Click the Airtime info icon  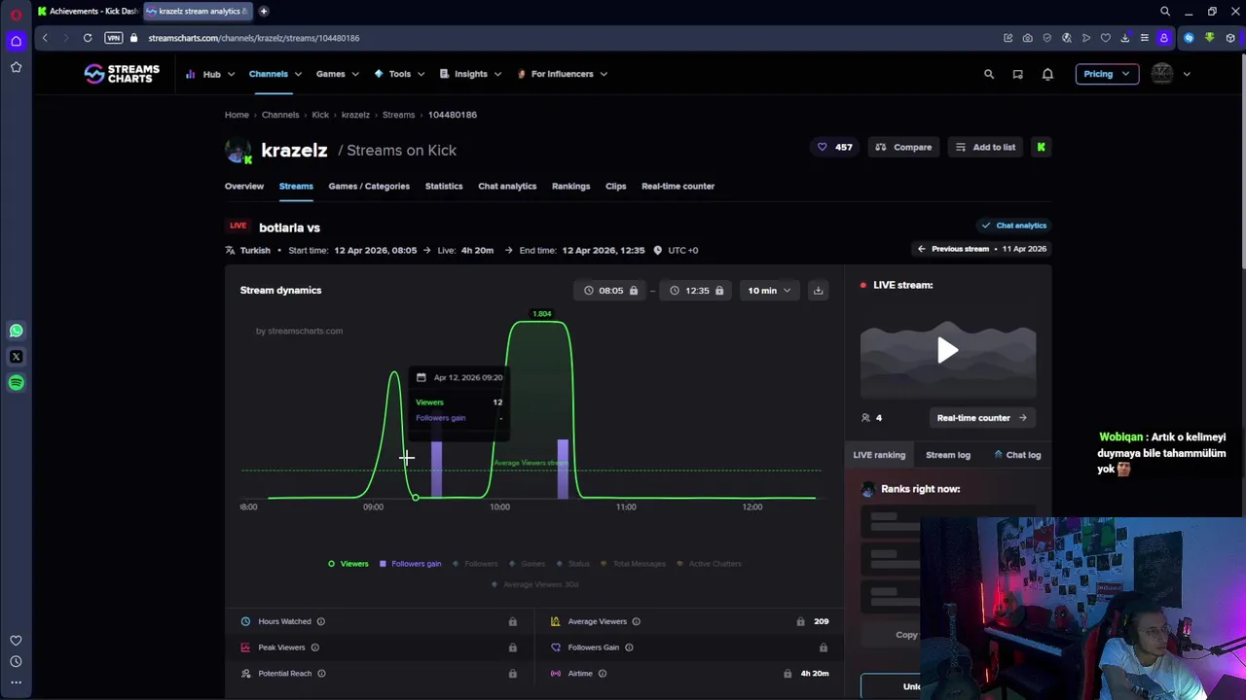(602, 673)
